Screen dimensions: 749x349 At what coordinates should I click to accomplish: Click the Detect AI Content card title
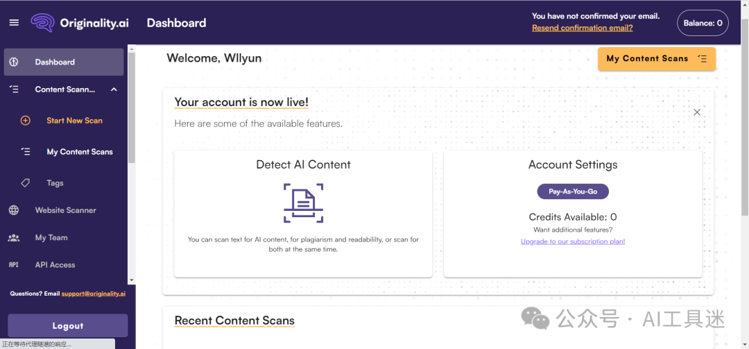303,164
